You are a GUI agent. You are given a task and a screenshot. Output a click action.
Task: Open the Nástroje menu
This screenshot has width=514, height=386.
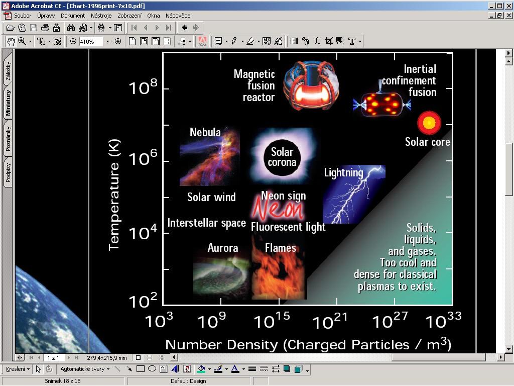click(x=101, y=16)
